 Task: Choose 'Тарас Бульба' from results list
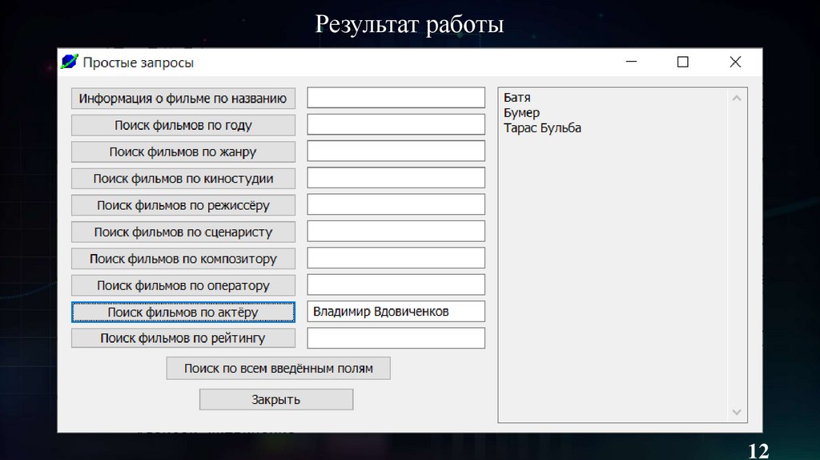click(542, 128)
